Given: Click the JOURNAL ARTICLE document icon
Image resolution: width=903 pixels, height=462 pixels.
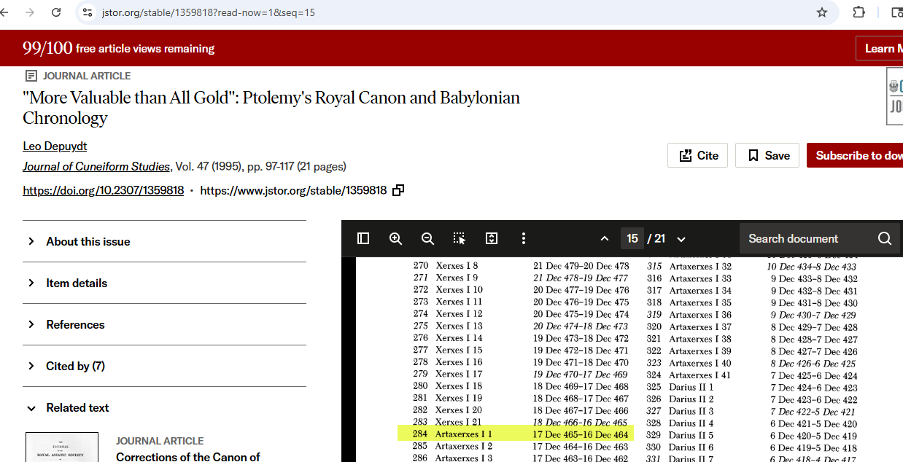Looking at the screenshot, I should pos(31,76).
